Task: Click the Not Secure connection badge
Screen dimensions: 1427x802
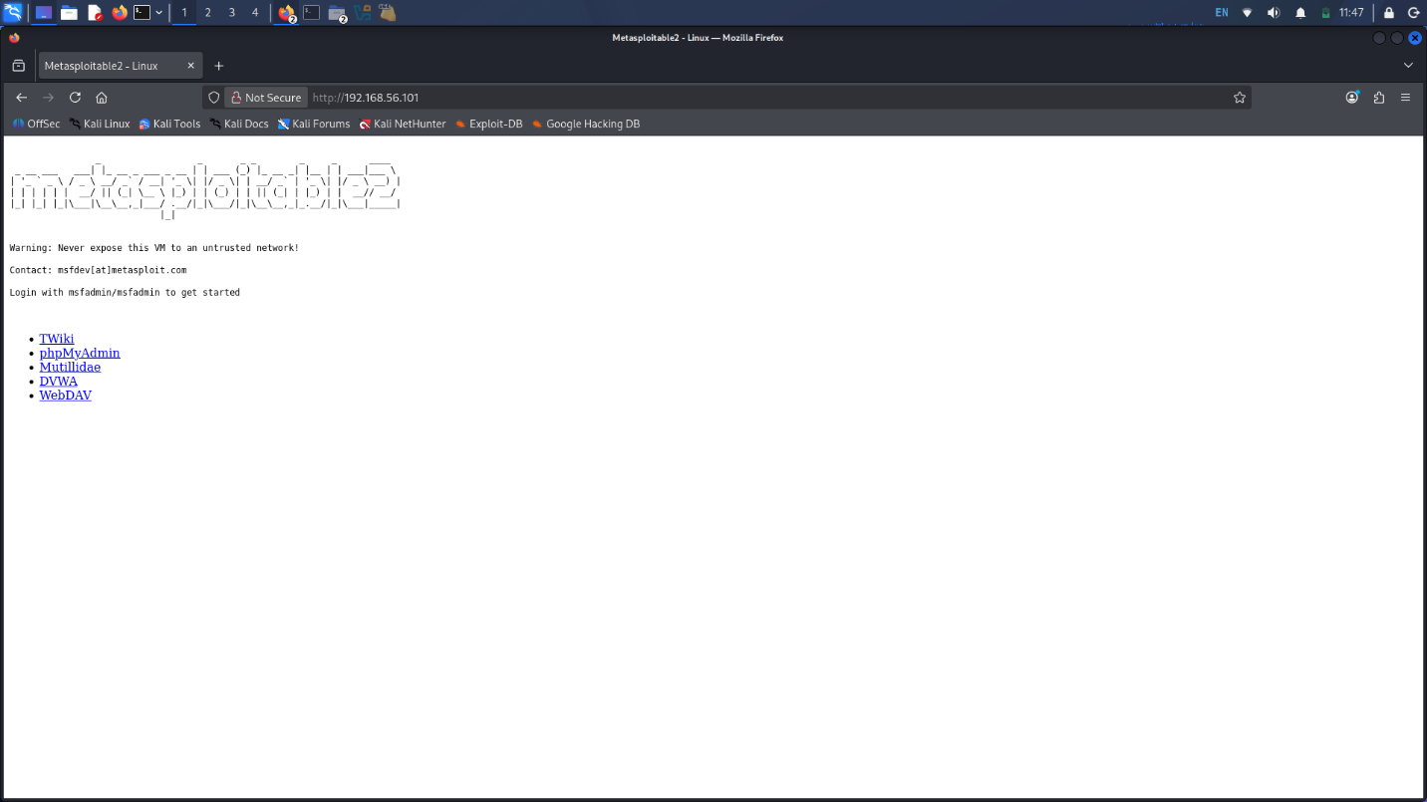Action: click(265, 98)
